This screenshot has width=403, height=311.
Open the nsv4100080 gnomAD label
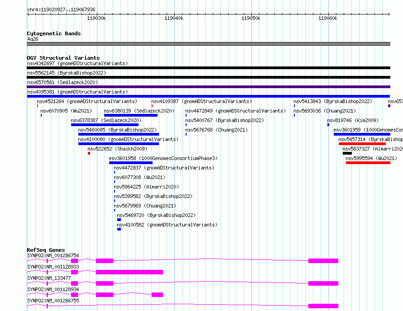pyautogui.click(x=128, y=139)
